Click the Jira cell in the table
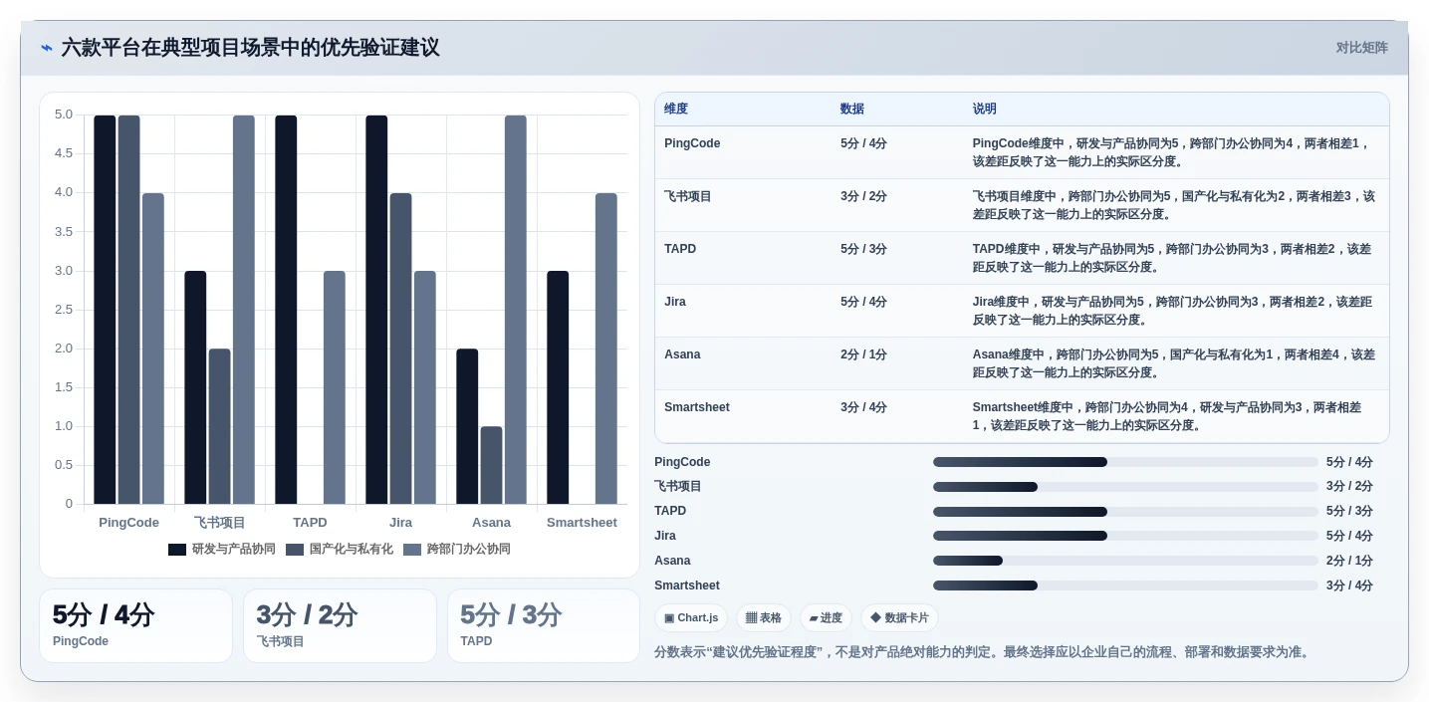The image size is (1429, 702). pyautogui.click(x=675, y=302)
